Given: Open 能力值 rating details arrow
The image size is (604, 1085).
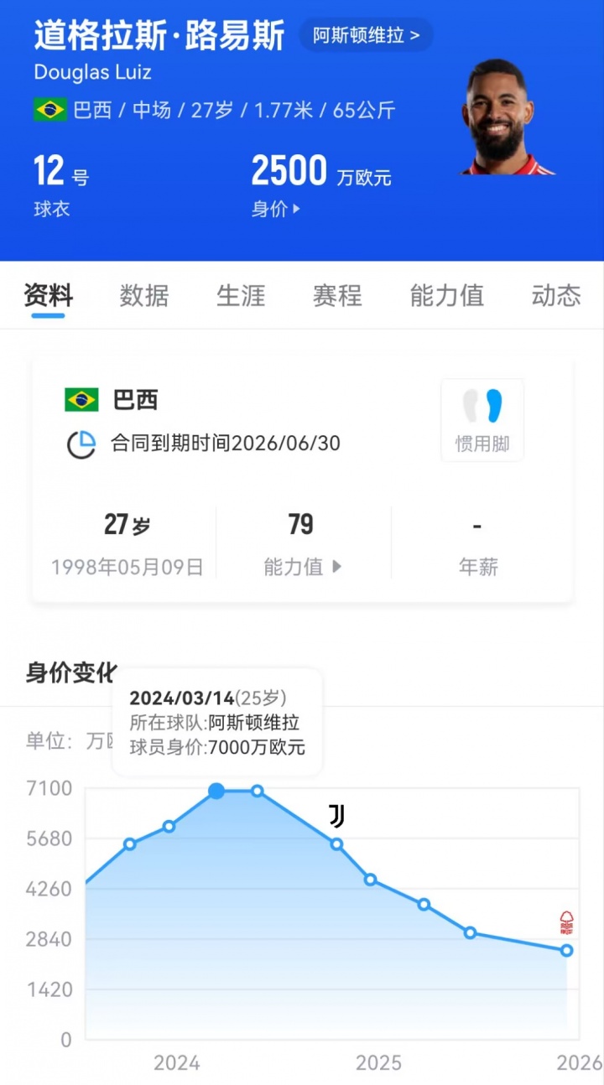Looking at the screenshot, I should pos(336,566).
